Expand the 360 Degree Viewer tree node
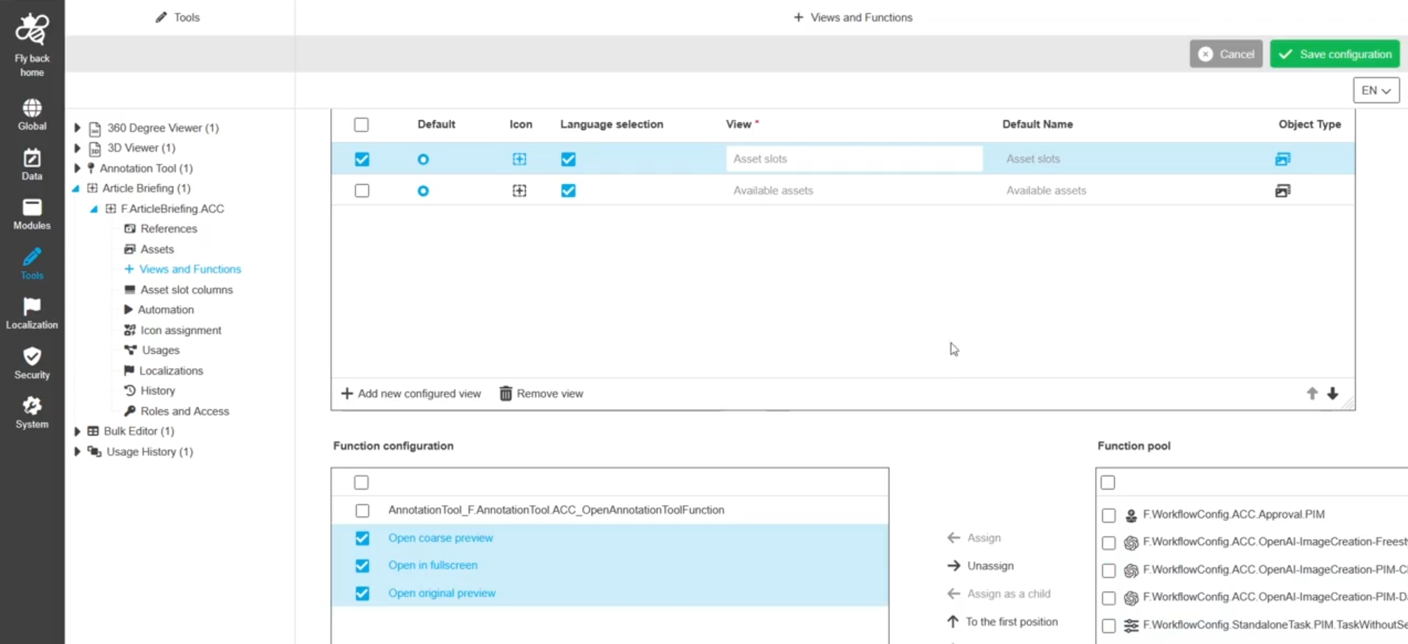This screenshot has width=1408, height=644. [77, 128]
